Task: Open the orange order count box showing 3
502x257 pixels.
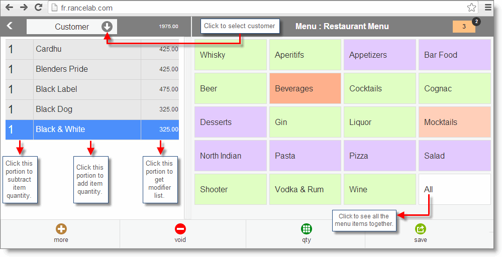Action: pos(464,27)
